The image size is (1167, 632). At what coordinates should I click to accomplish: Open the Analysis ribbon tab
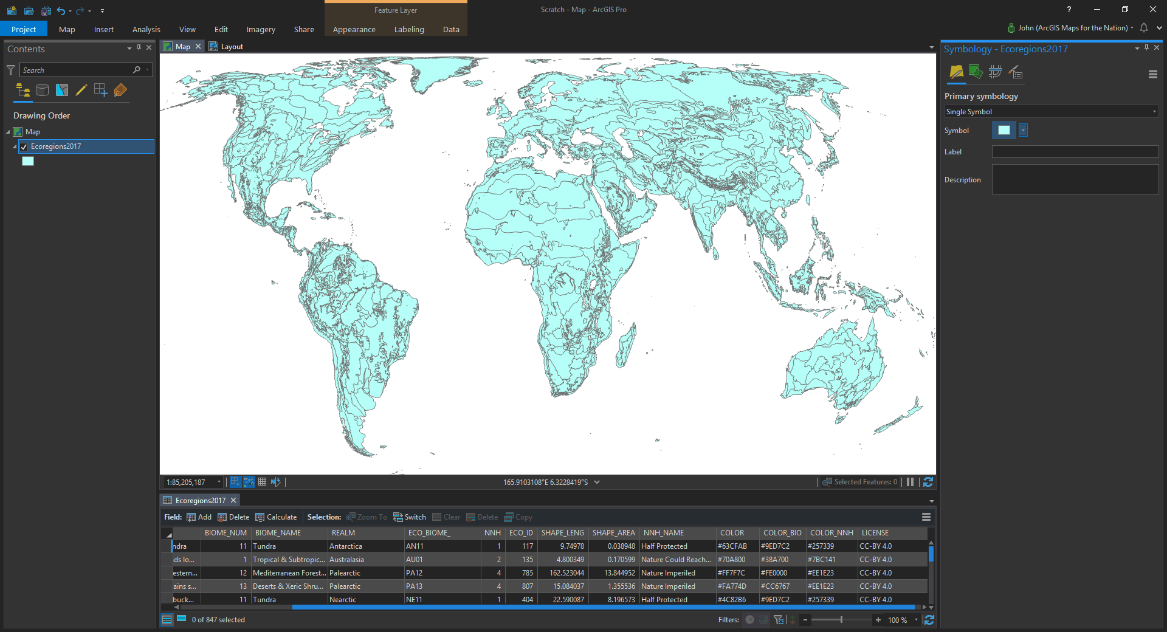pos(146,29)
